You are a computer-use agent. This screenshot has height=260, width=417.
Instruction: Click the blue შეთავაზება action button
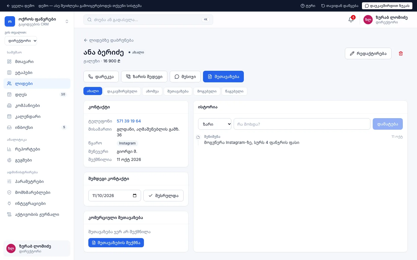(223, 77)
